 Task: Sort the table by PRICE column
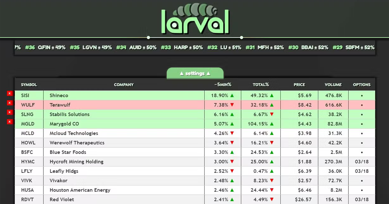pos(299,85)
